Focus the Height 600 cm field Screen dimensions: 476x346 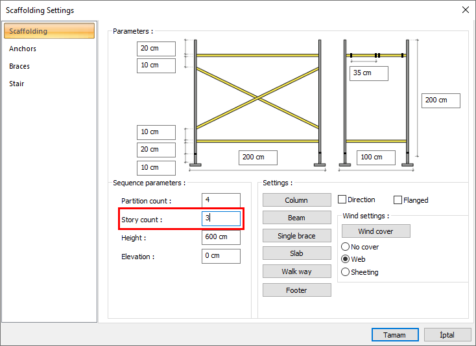point(220,238)
